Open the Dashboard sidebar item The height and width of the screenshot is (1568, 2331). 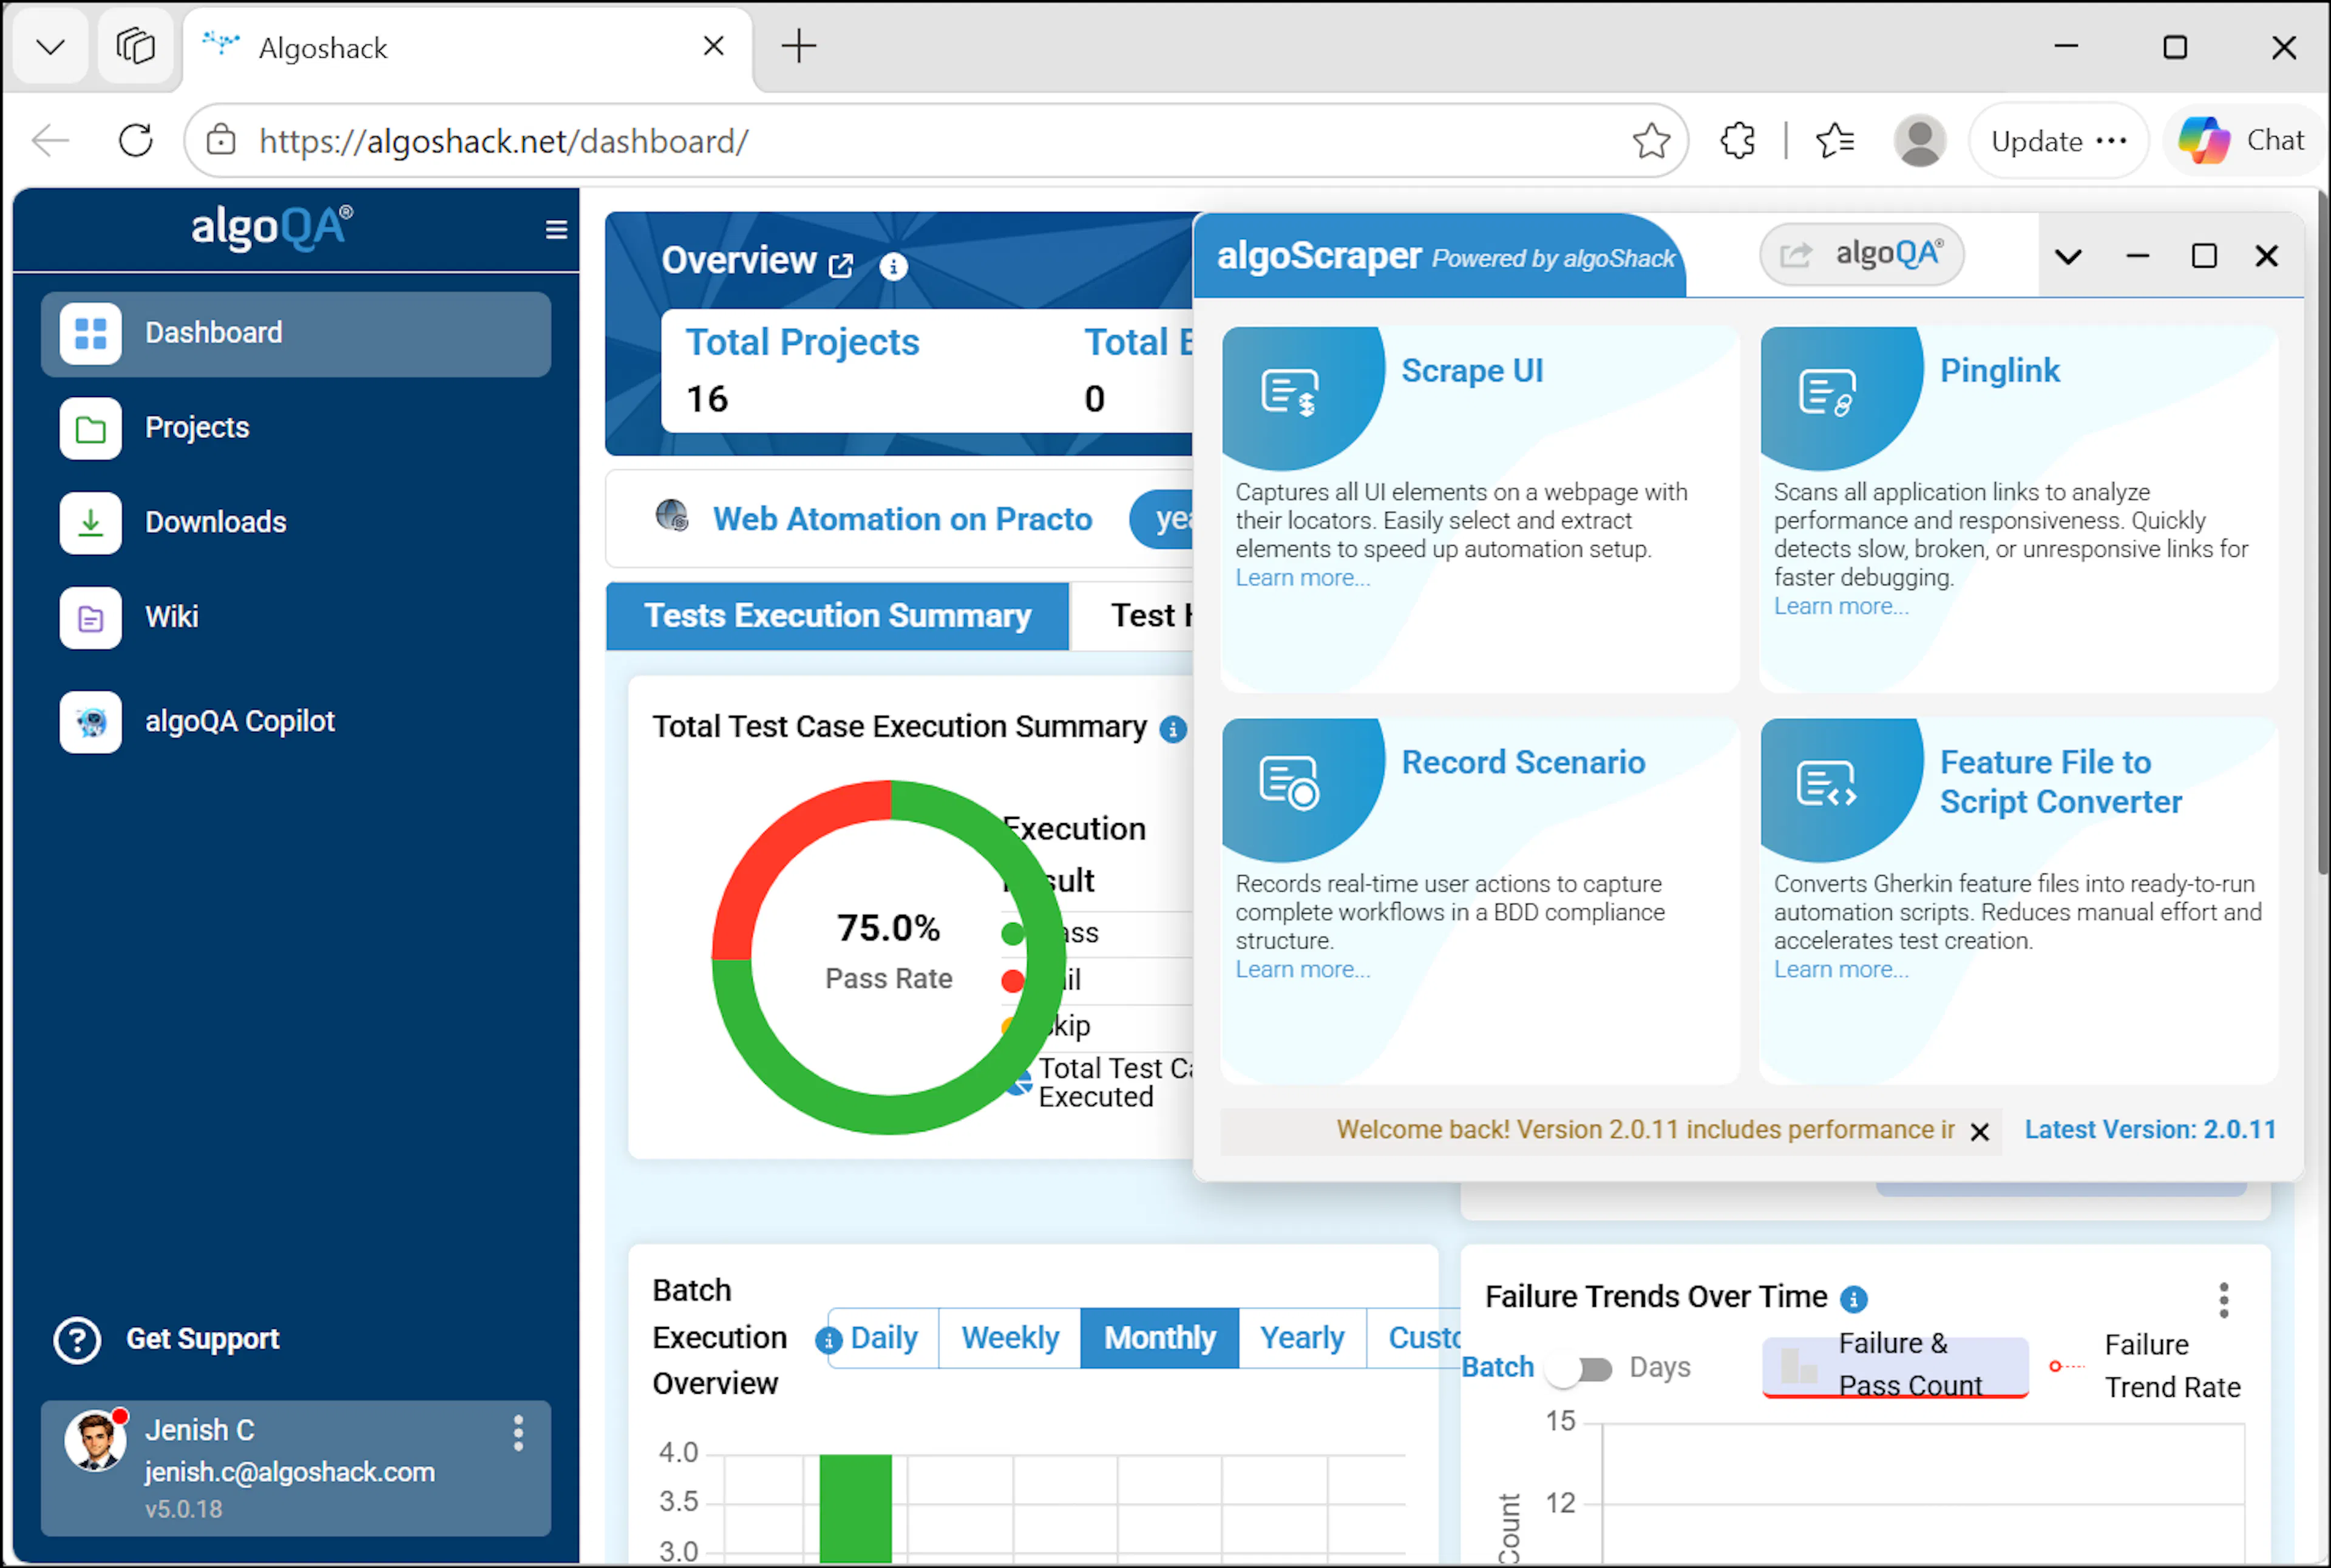[295, 334]
